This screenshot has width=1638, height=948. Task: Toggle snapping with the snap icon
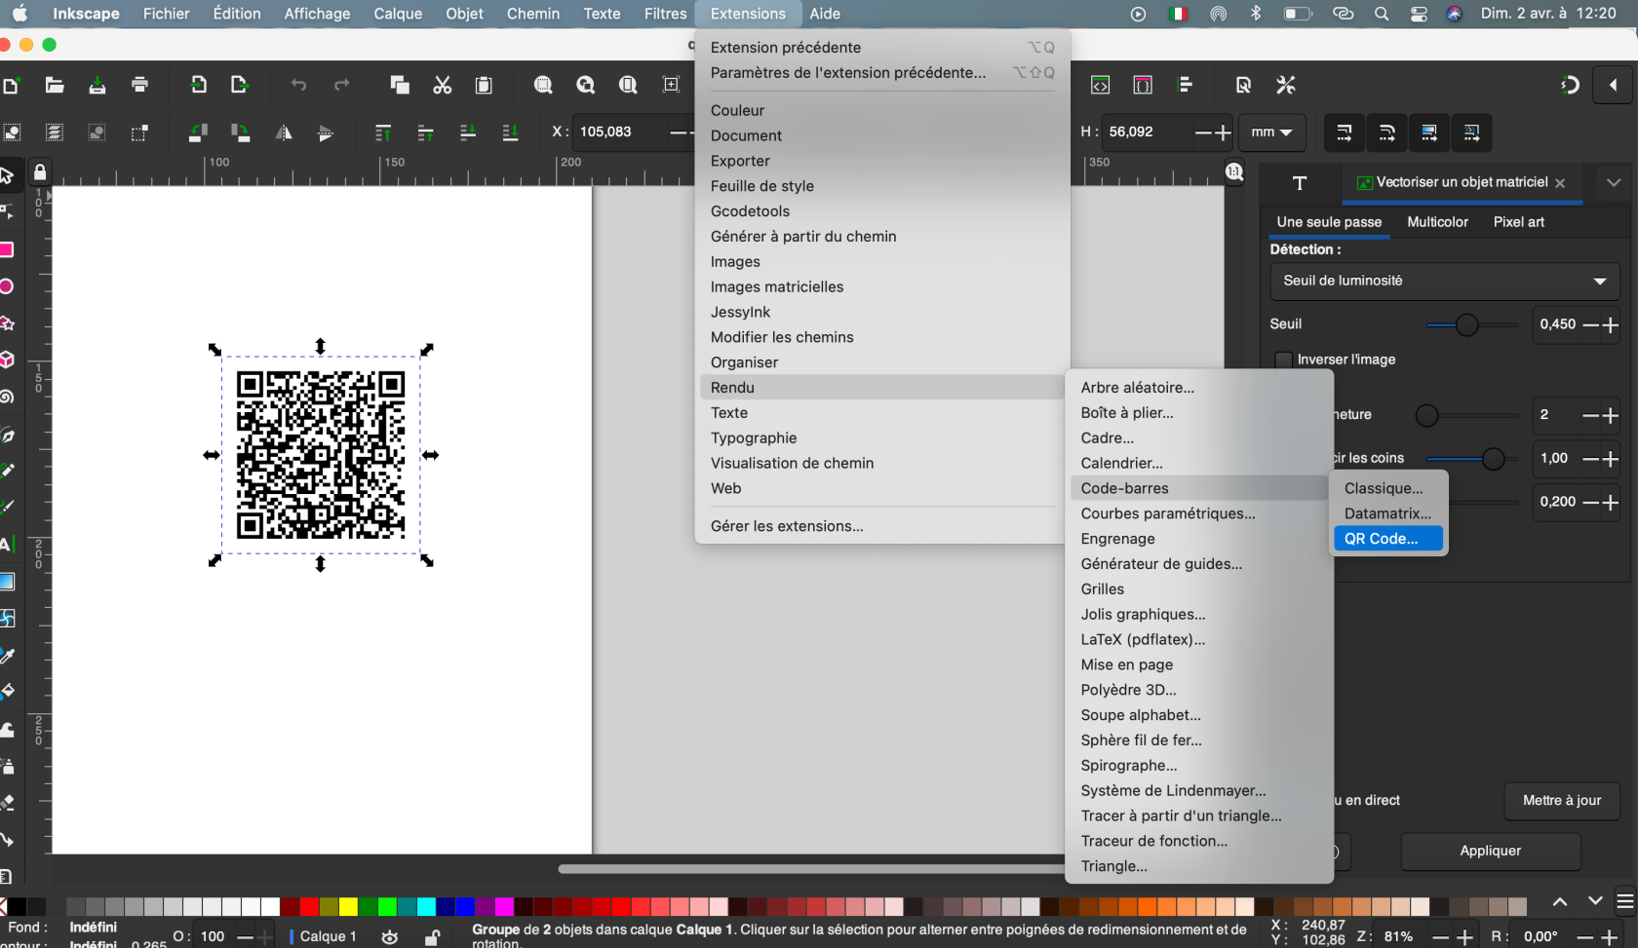(1570, 85)
